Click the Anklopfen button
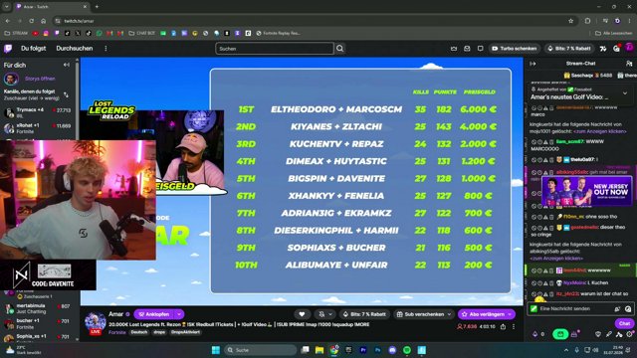637x358 pixels. [154, 314]
